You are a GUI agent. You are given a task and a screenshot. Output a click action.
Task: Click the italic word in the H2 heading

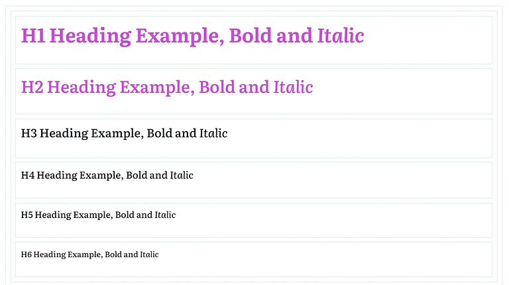293,87
